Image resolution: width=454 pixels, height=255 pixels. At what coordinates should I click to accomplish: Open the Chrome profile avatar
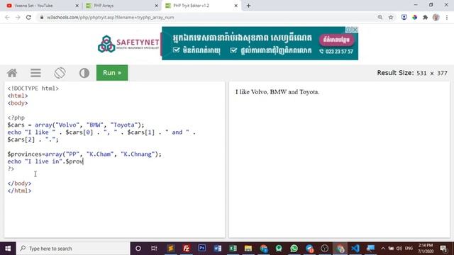[x=436, y=17]
